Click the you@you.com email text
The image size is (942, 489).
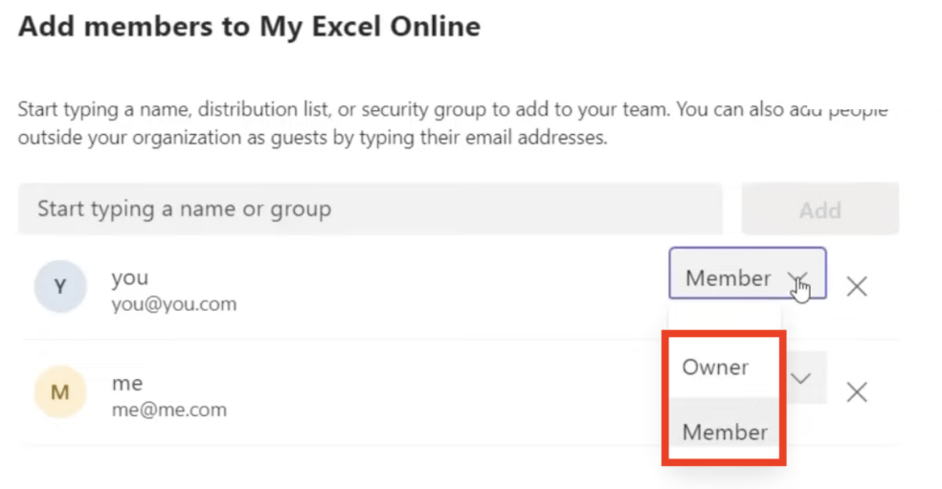(x=173, y=304)
